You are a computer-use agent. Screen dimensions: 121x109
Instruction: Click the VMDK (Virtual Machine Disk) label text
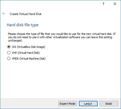[29, 59]
